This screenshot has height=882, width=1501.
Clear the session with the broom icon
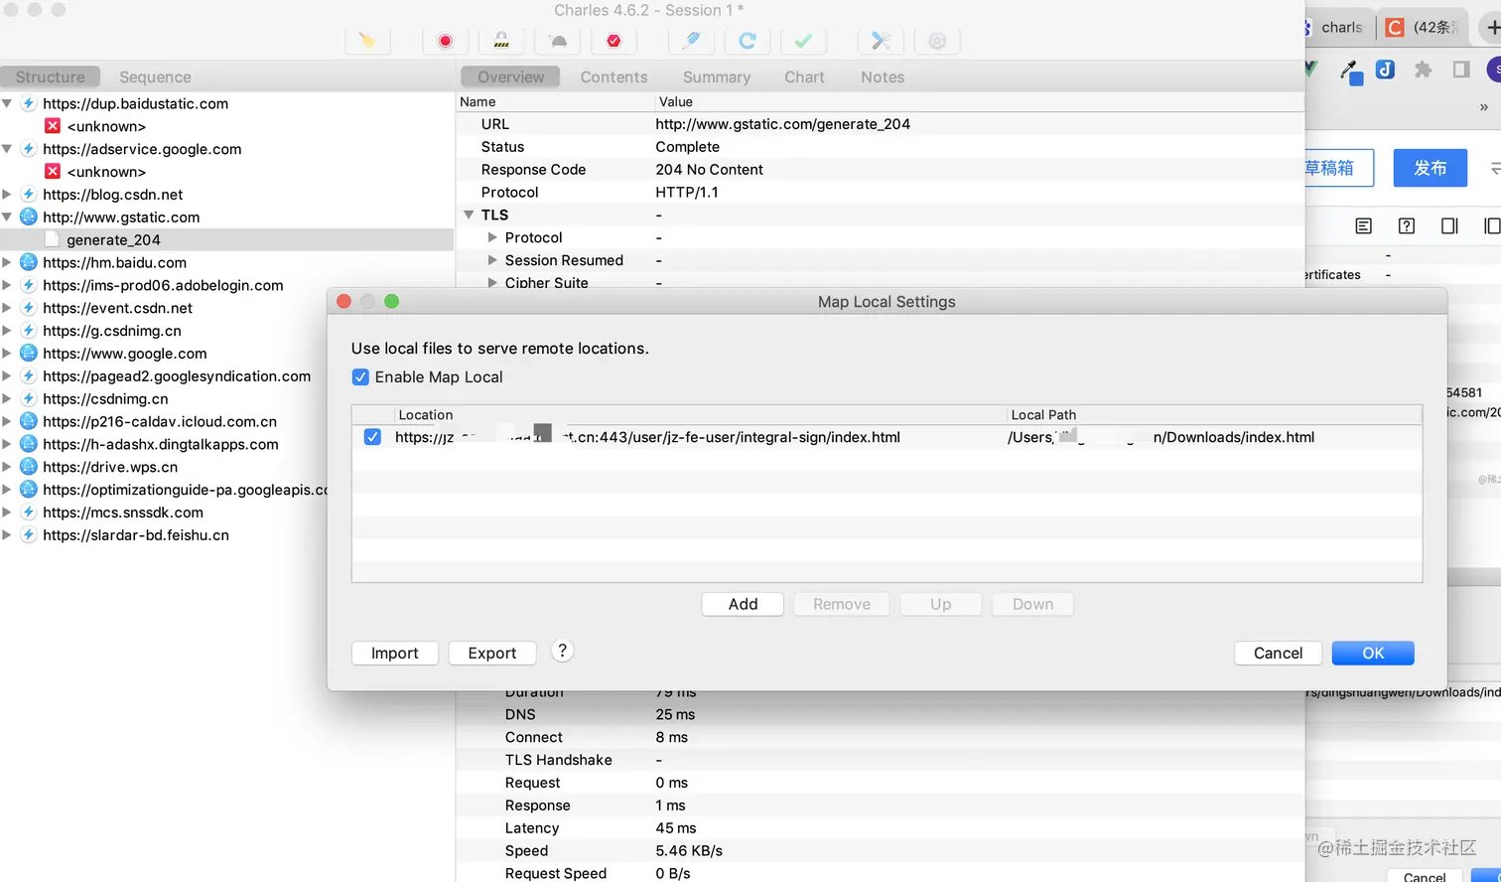[x=367, y=41]
